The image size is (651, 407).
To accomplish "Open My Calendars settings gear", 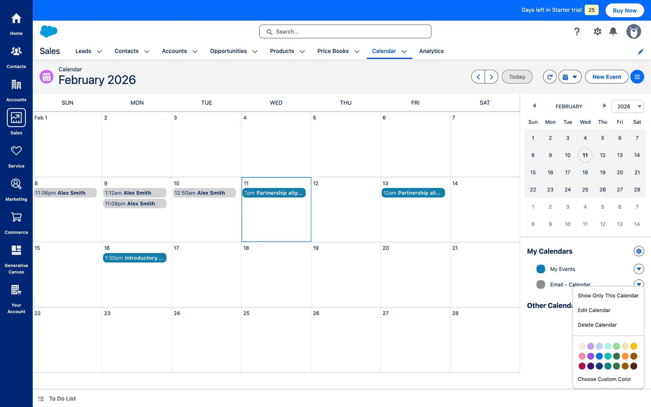I will pos(638,251).
